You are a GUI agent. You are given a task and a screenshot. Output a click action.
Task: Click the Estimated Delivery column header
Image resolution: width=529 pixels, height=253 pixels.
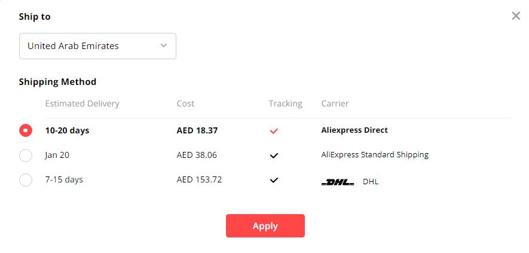coord(82,103)
